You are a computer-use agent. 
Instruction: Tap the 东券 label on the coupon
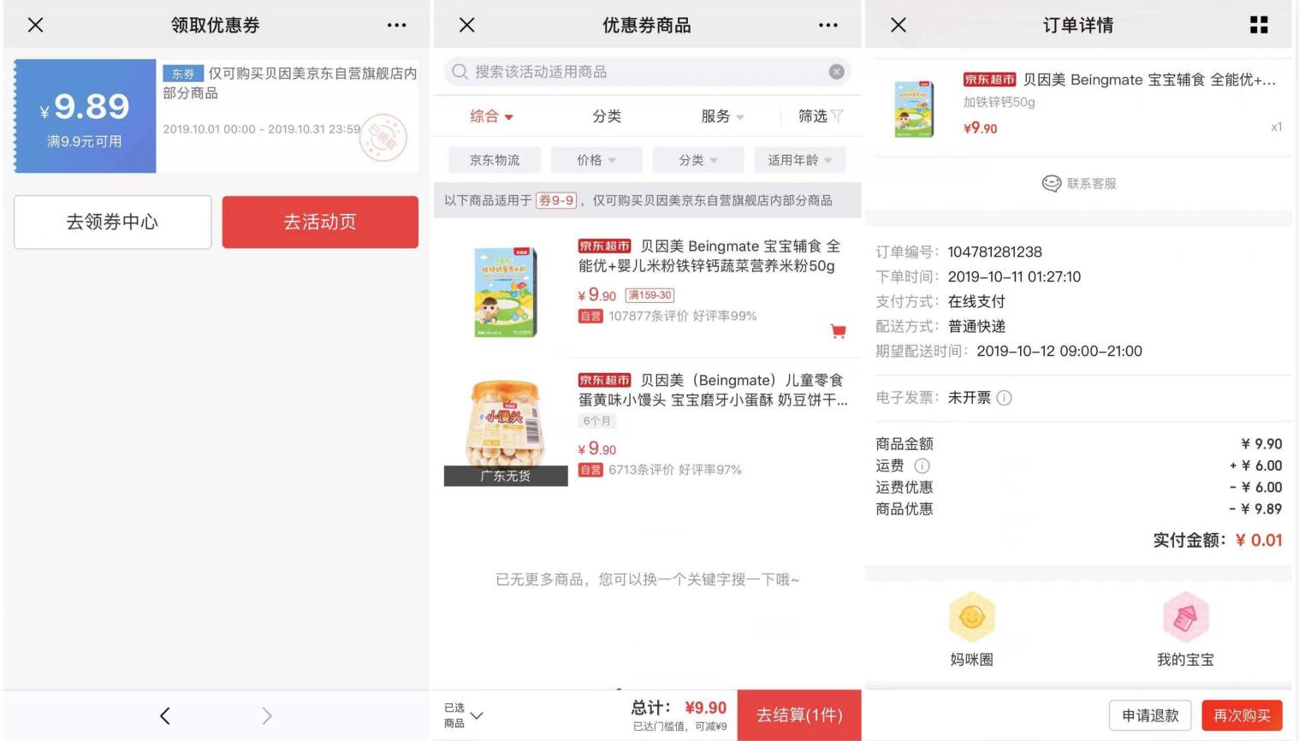183,74
